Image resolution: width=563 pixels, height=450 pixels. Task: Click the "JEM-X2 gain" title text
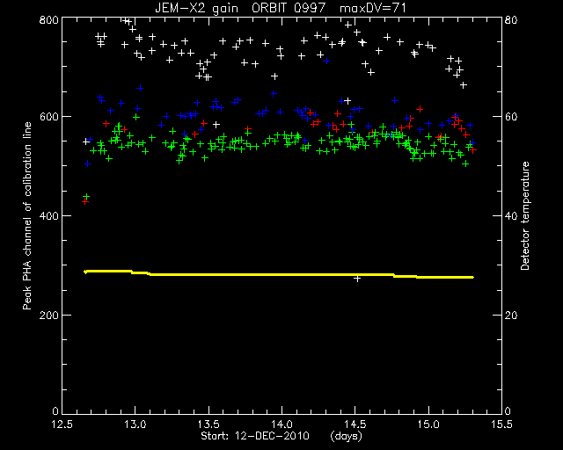coord(196,8)
